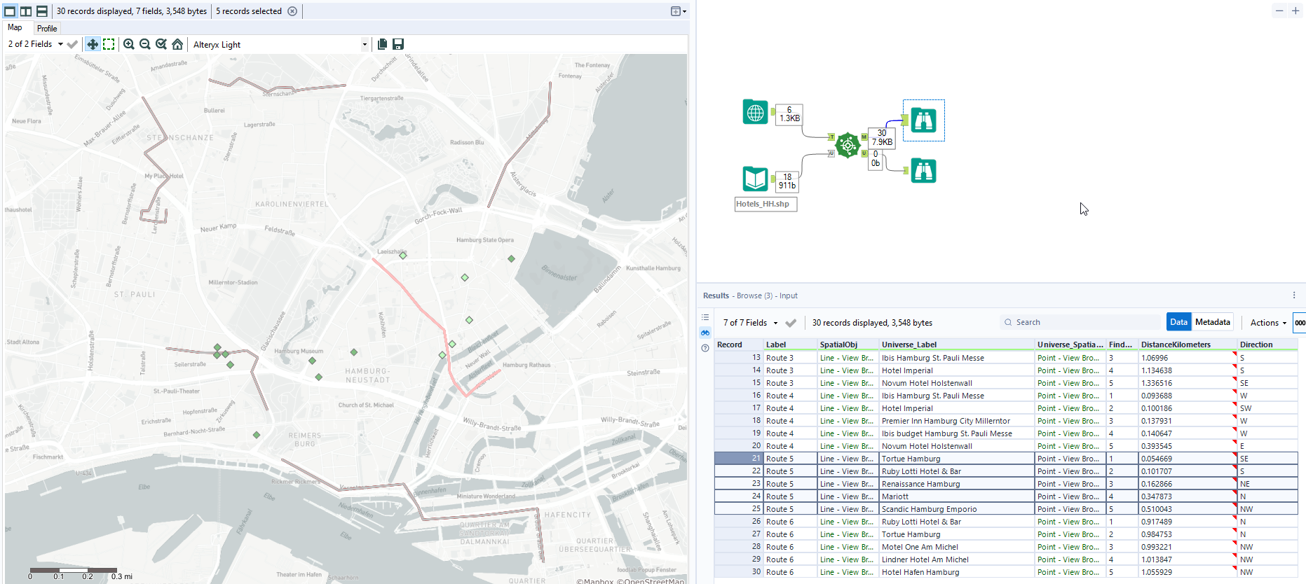Viewport: 1306px width, 584px height.
Task: Copy the map image to clipboard
Action: [382, 44]
